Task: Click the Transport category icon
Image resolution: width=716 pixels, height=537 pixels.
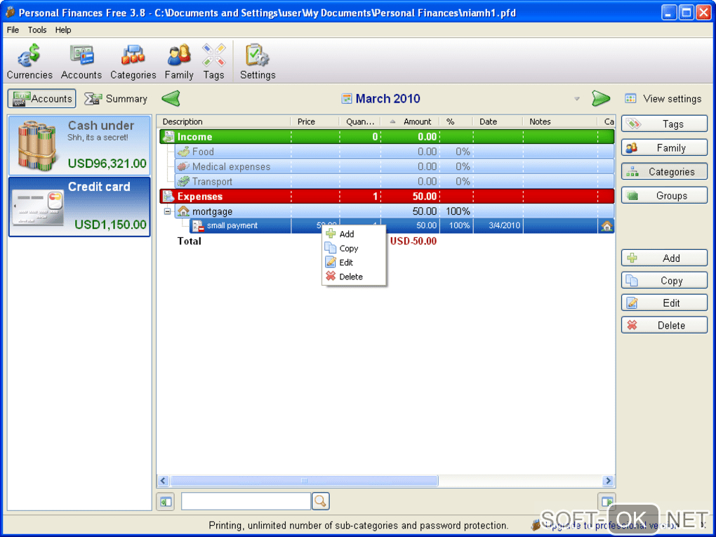Action: pos(184,182)
